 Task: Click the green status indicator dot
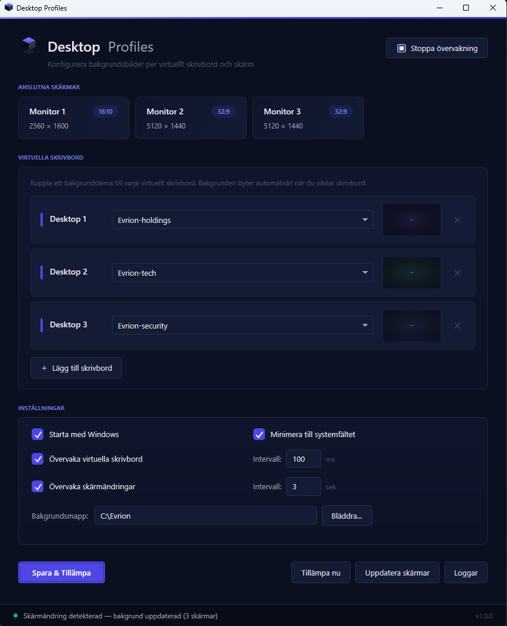[15, 615]
